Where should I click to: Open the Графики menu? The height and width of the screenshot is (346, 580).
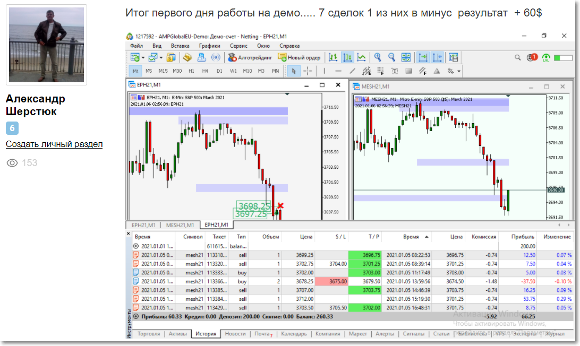209,46
